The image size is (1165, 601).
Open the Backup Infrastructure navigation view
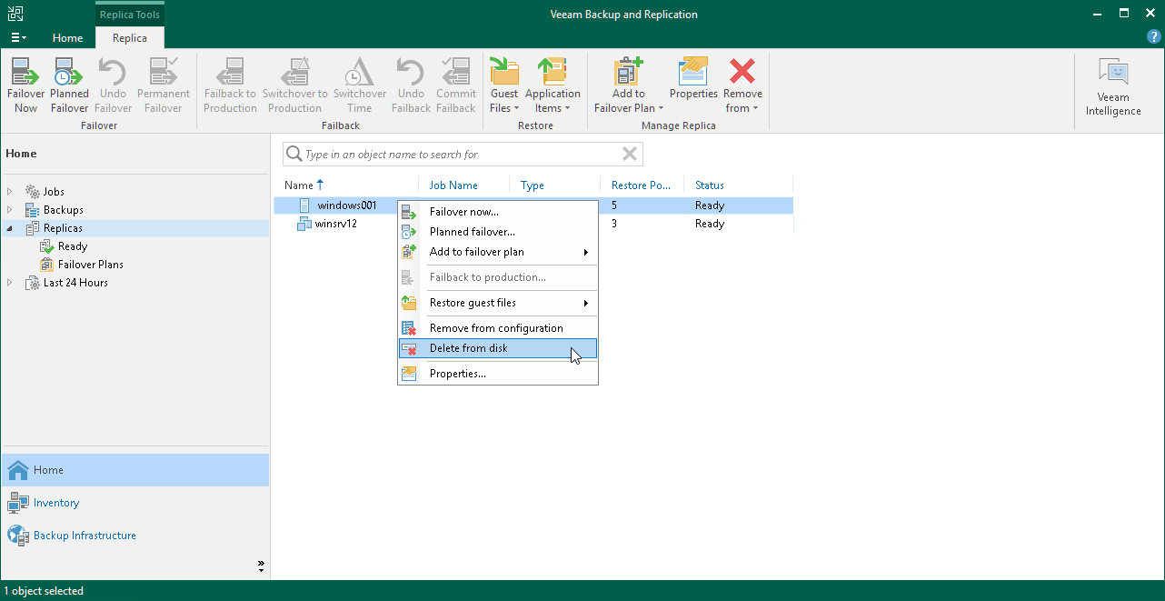(134, 536)
